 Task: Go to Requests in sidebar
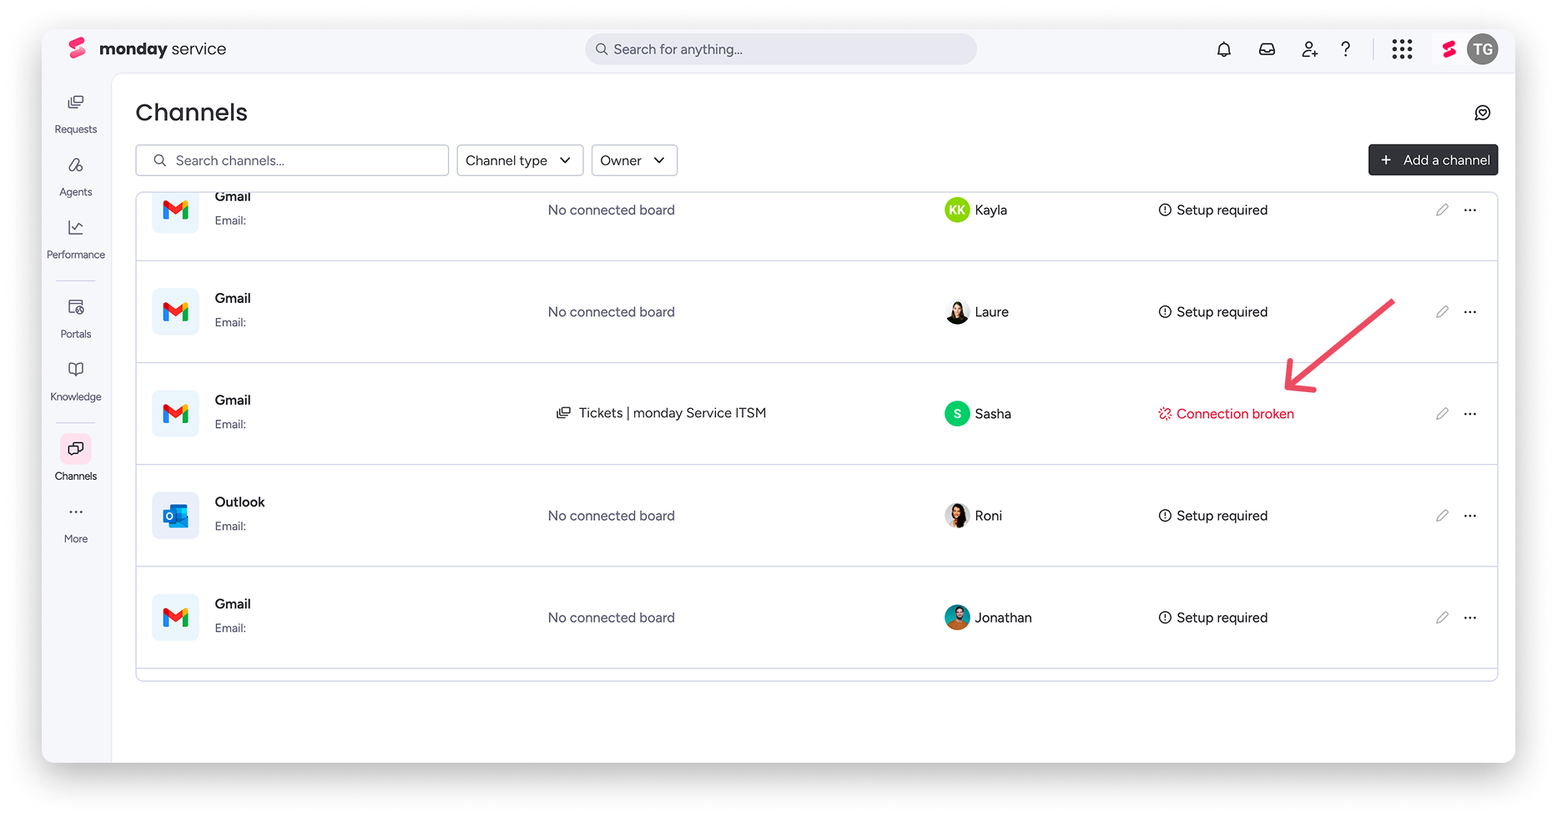click(x=76, y=113)
